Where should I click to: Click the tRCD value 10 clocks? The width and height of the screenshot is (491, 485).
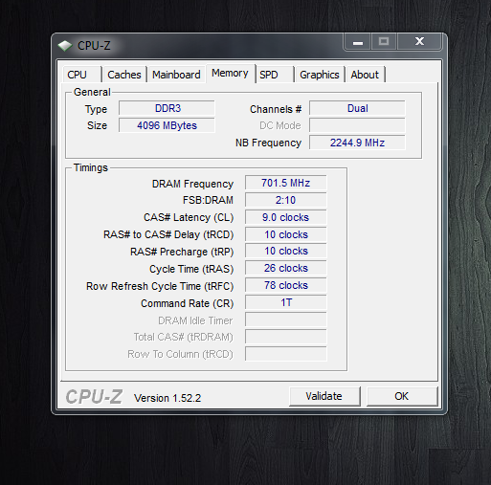click(286, 234)
